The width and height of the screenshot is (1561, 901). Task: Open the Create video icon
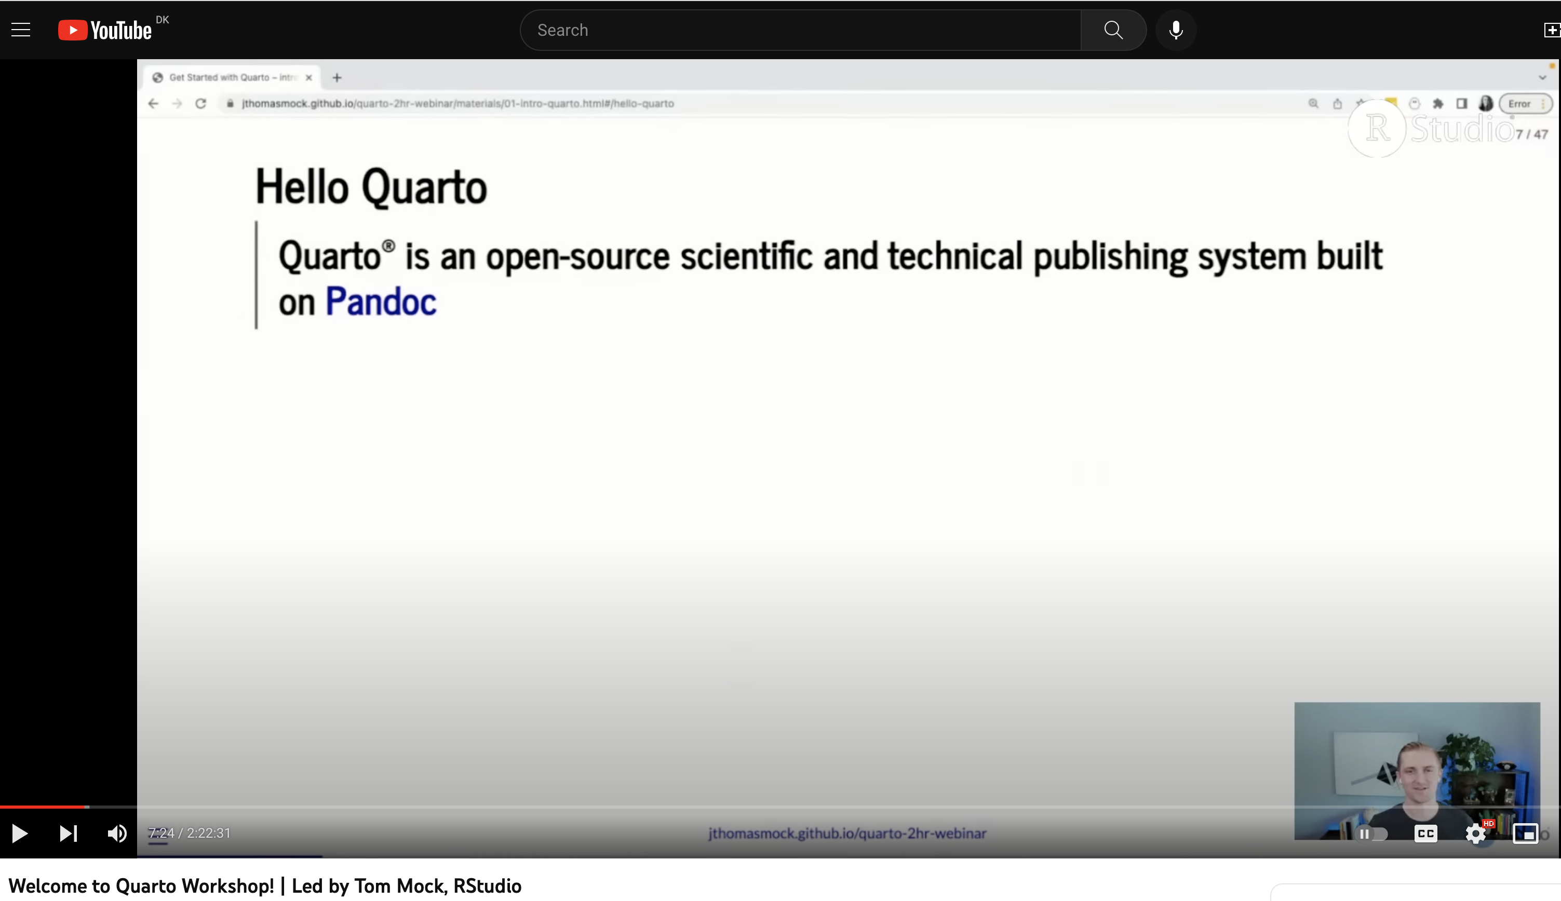point(1551,30)
